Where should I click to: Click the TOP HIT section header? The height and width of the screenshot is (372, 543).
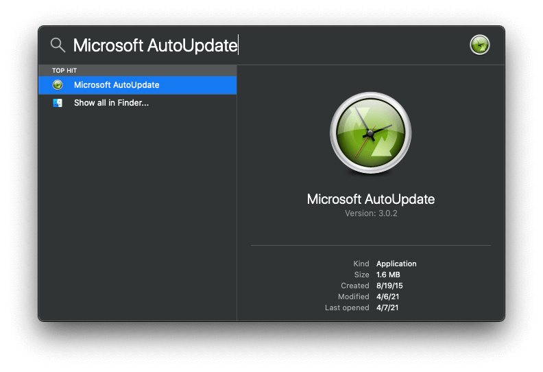[x=138, y=71]
